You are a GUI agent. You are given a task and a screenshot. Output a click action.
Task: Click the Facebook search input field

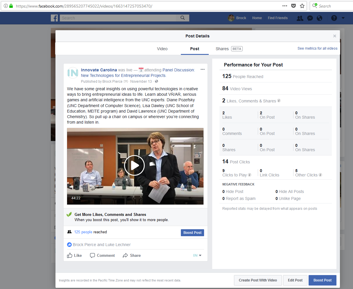[118, 18]
